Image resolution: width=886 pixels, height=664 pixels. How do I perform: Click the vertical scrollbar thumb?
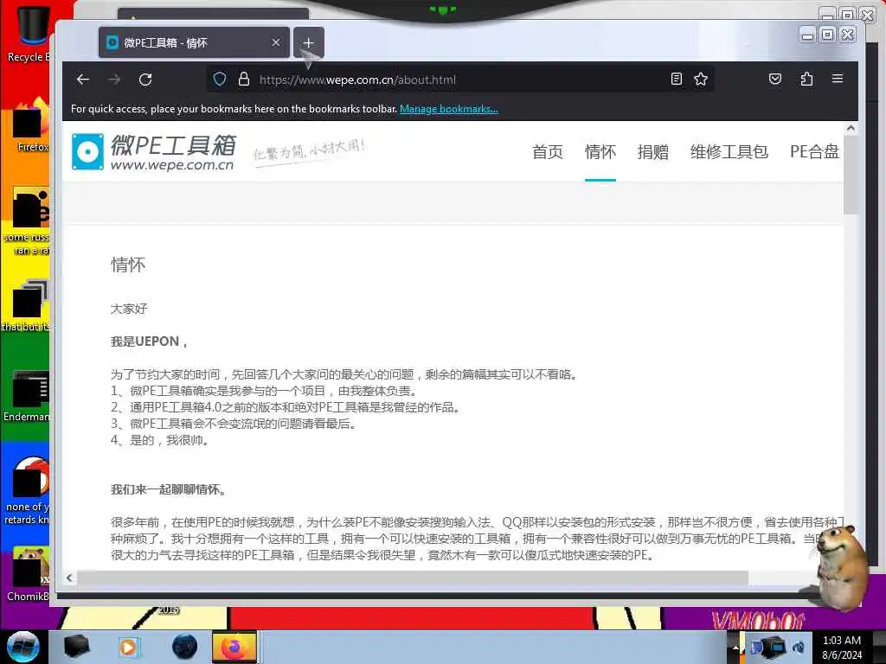851,175
